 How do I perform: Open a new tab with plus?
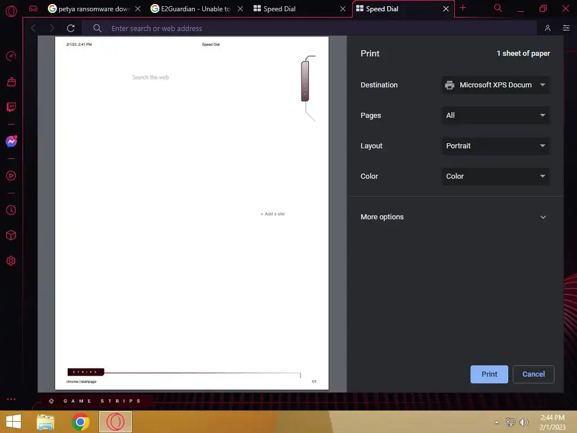pyautogui.click(x=463, y=8)
